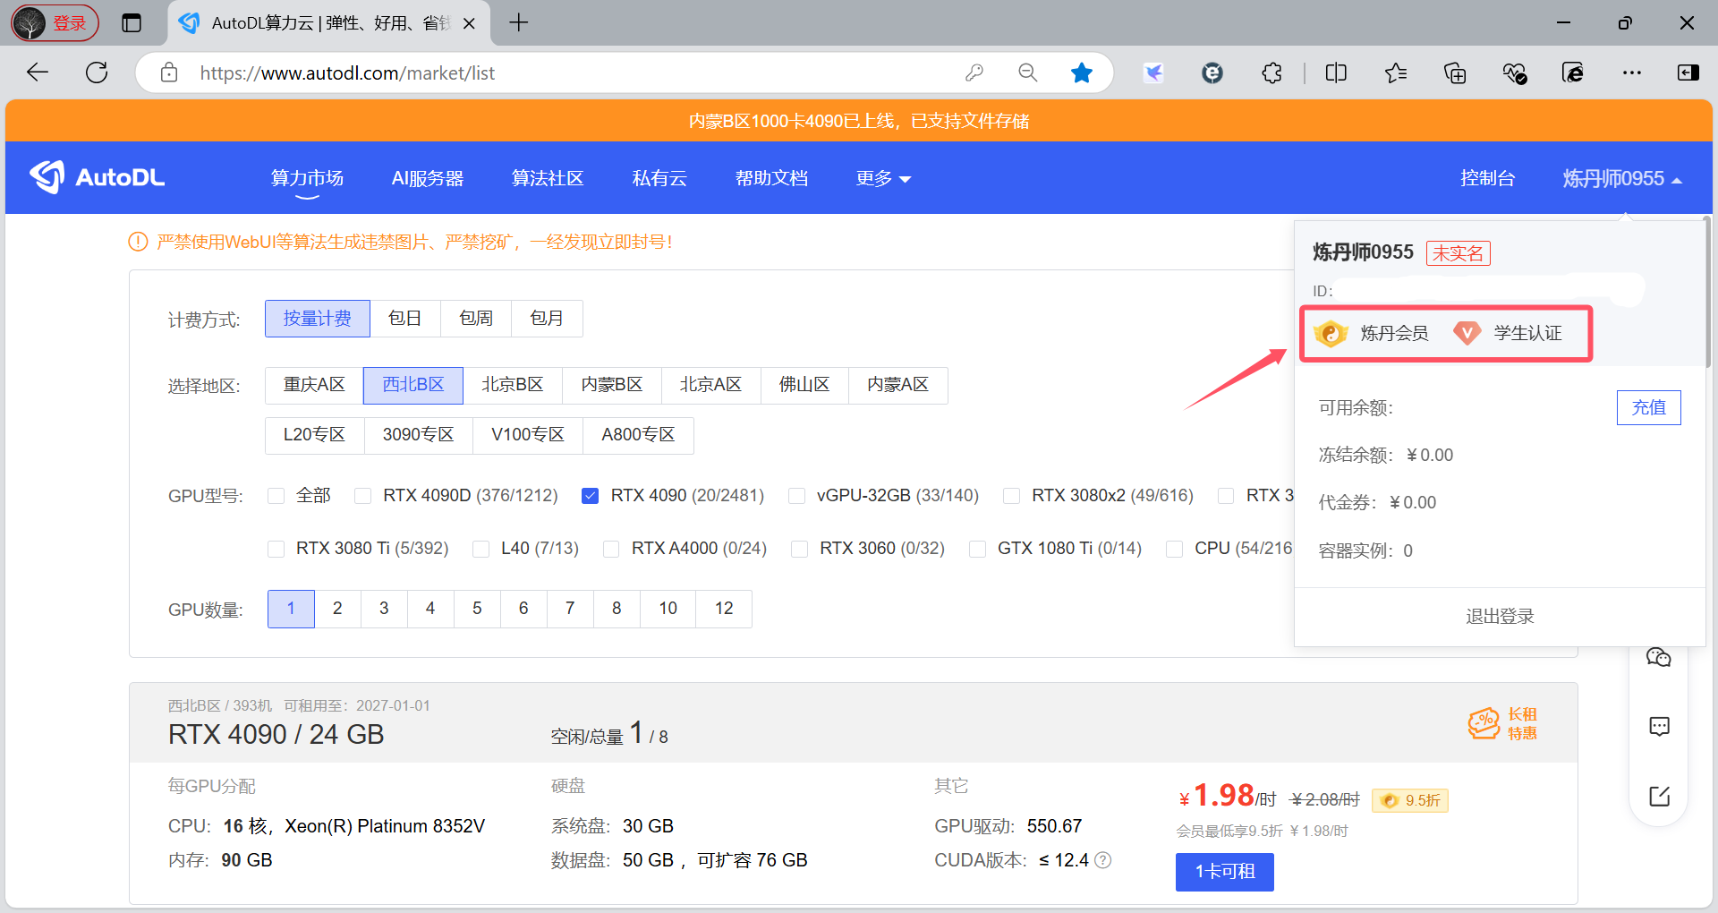This screenshot has height=913, width=1718.
Task: Check the RTX 3080x2 checkbox
Action: 1011,496
